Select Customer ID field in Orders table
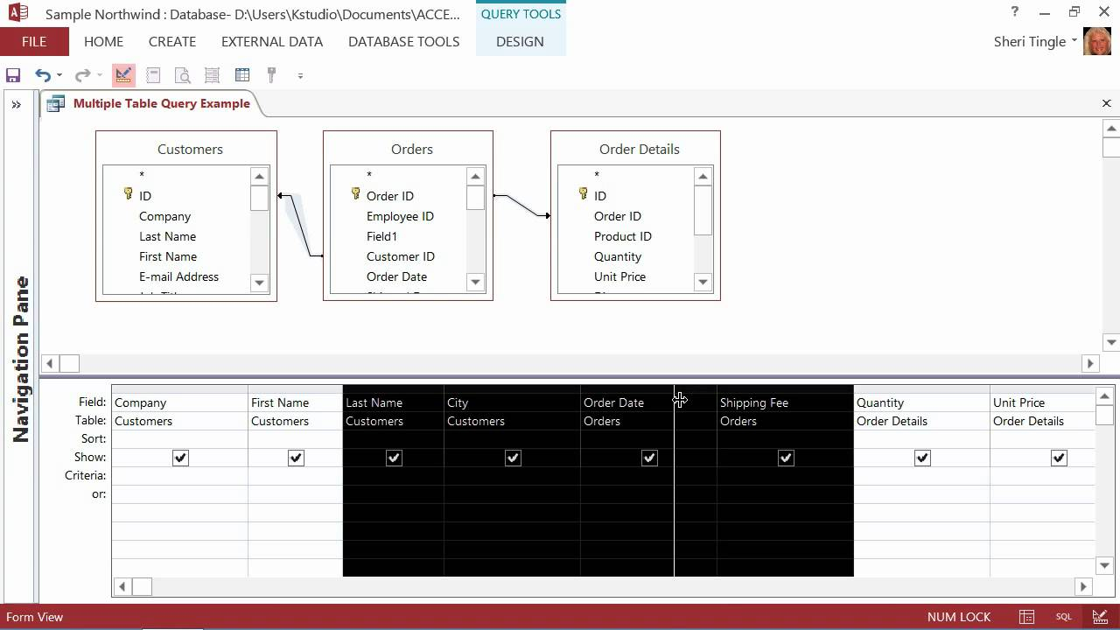This screenshot has width=1120, height=630. point(400,256)
